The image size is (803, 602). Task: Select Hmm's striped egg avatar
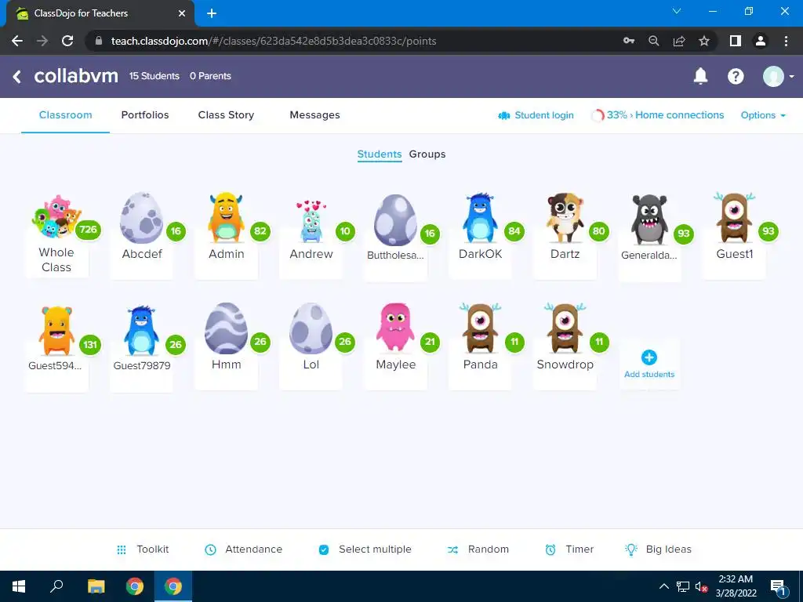[226, 328]
